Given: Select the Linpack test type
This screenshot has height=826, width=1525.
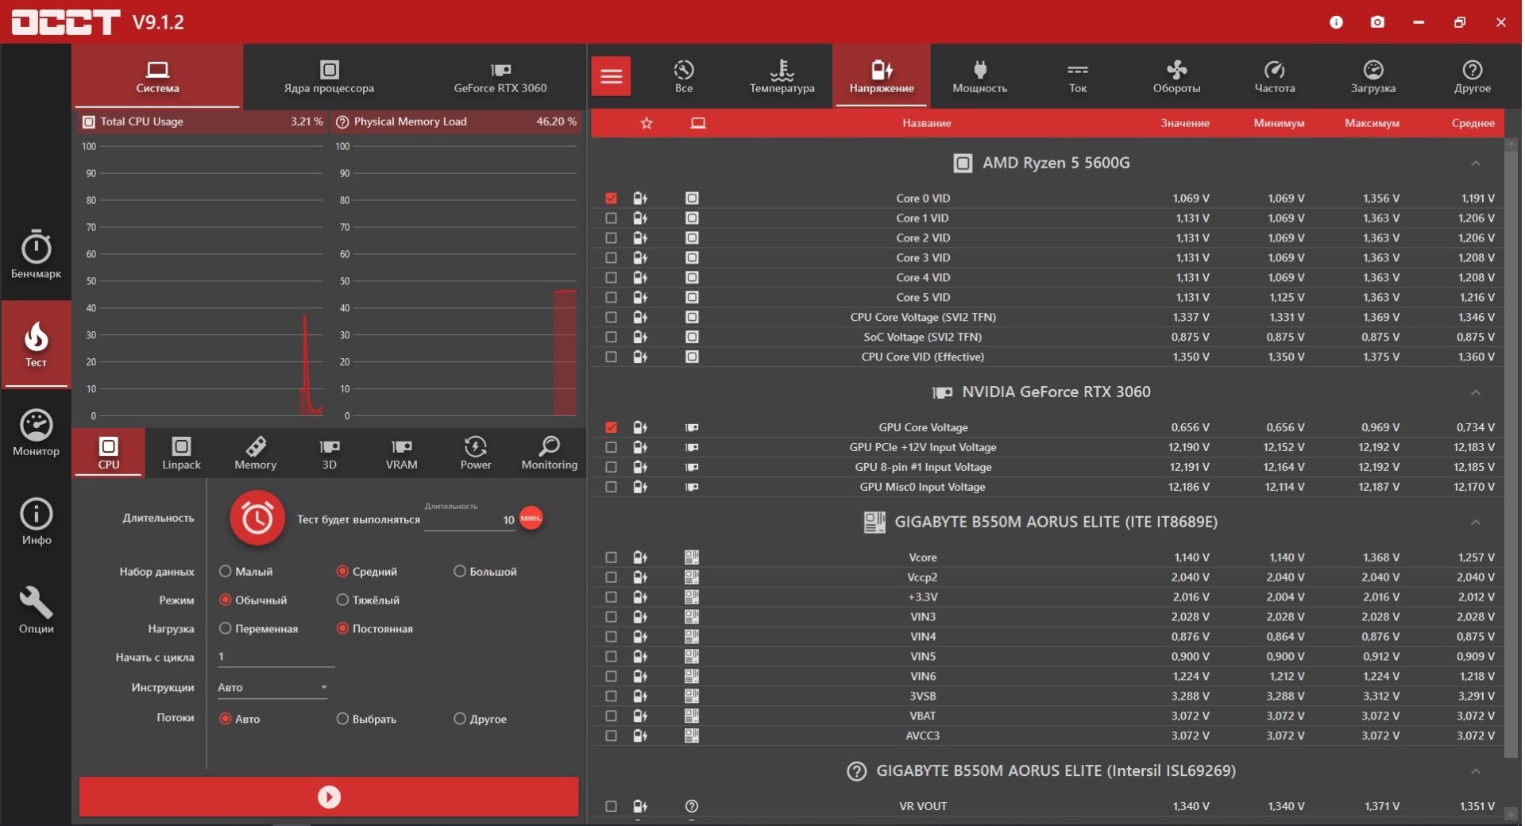Looking at the screenshot, I should click(181, 453).
